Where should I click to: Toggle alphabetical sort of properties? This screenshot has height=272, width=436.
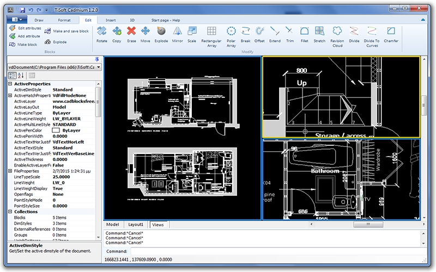point(21,76)
